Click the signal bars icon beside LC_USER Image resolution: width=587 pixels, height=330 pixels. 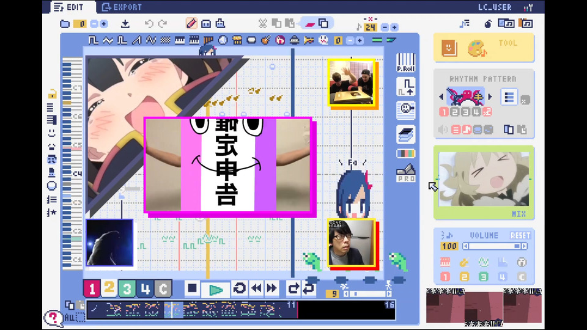tap(528, 7)
